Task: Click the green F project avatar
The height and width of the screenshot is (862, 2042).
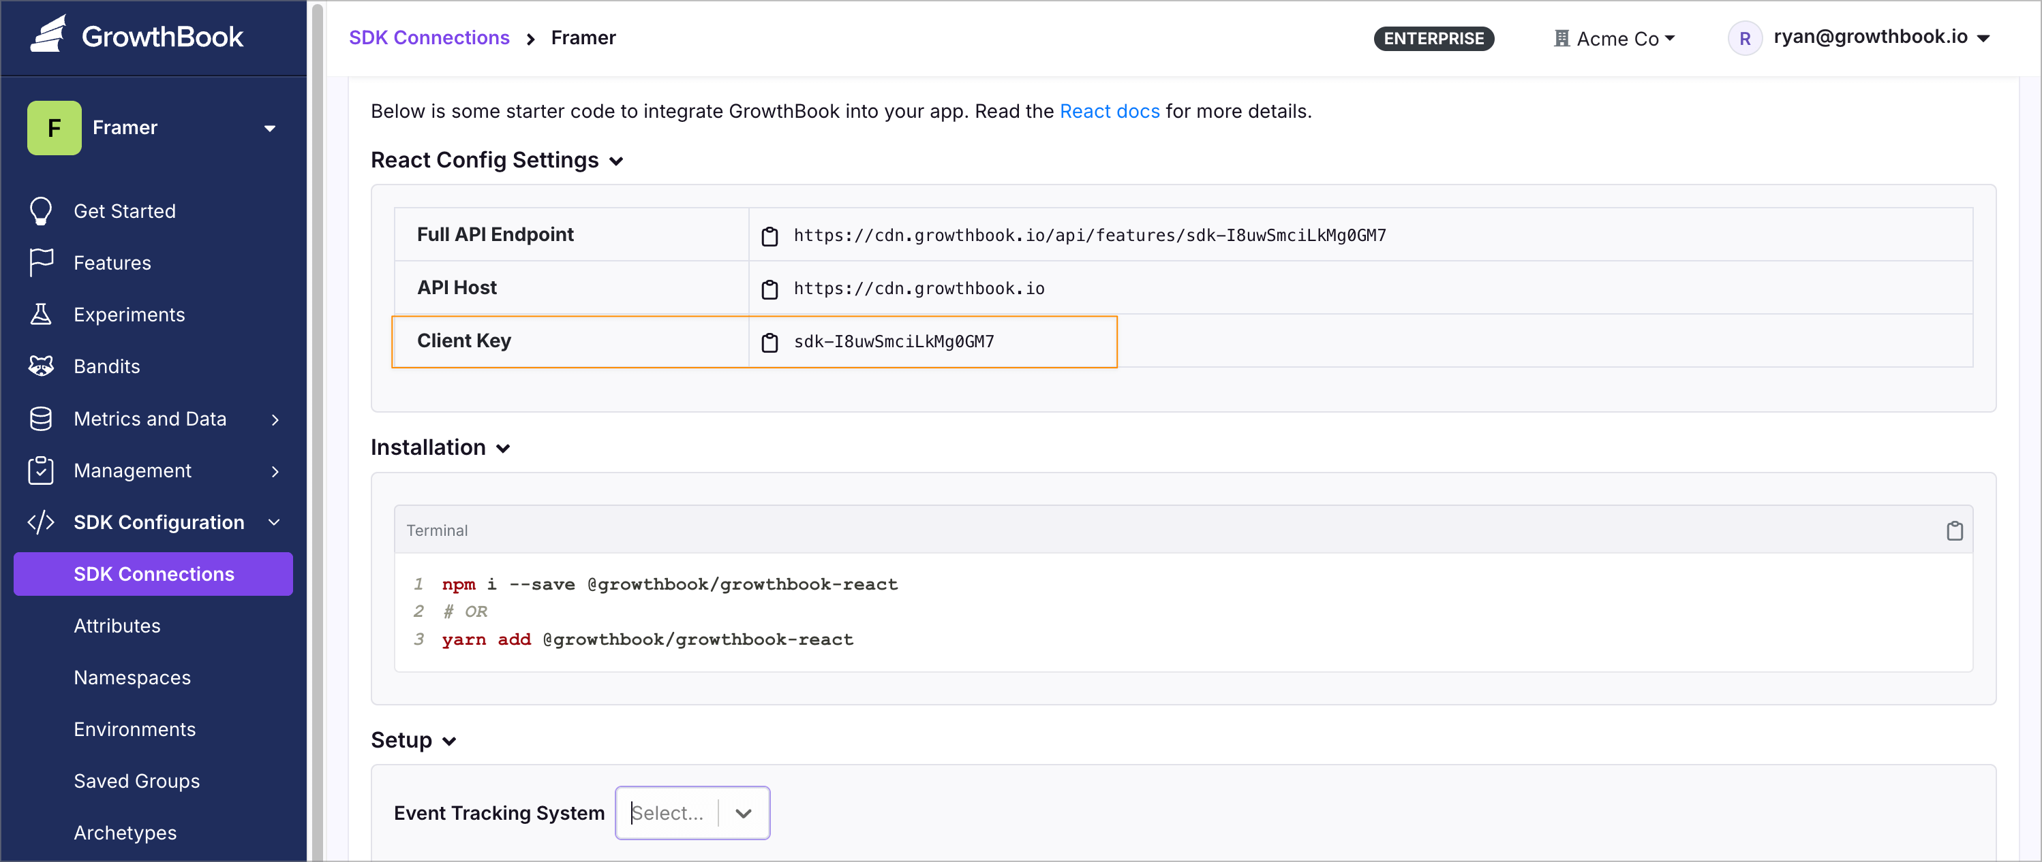Action: click(54, 127)
